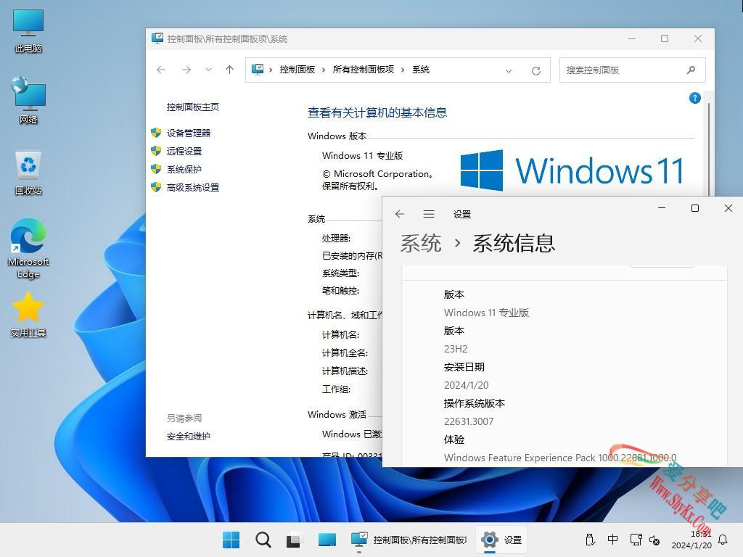Open the notification bell icon
Screen dimensions: 743x557
pyautogui.click(x=723, y=540)
